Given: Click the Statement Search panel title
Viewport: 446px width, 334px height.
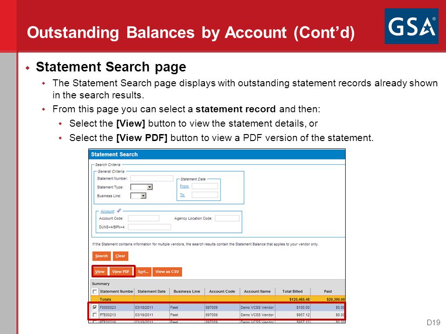Looking at the screenshot, I should pos(114,154).
